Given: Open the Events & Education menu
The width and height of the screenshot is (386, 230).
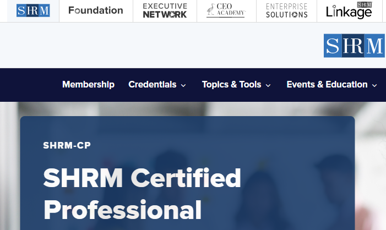Looking at the screenshot, I should coord(327,85).
